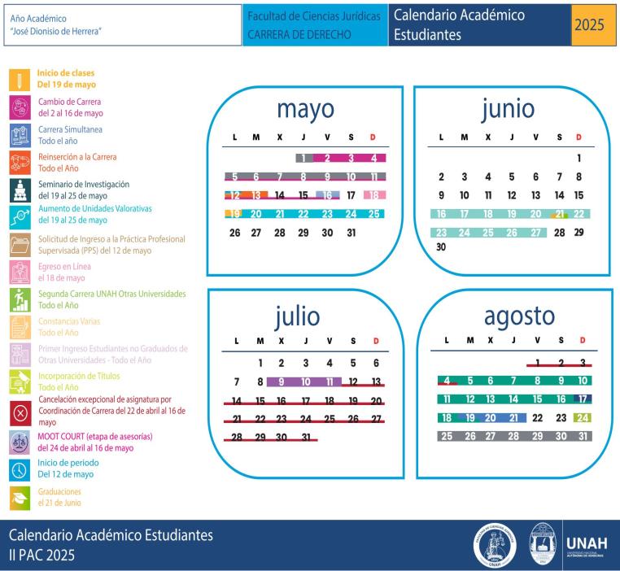Click Seminario de Investigación legend text
620x571 pixels.
pyautogui.click(x=84, y=190)
